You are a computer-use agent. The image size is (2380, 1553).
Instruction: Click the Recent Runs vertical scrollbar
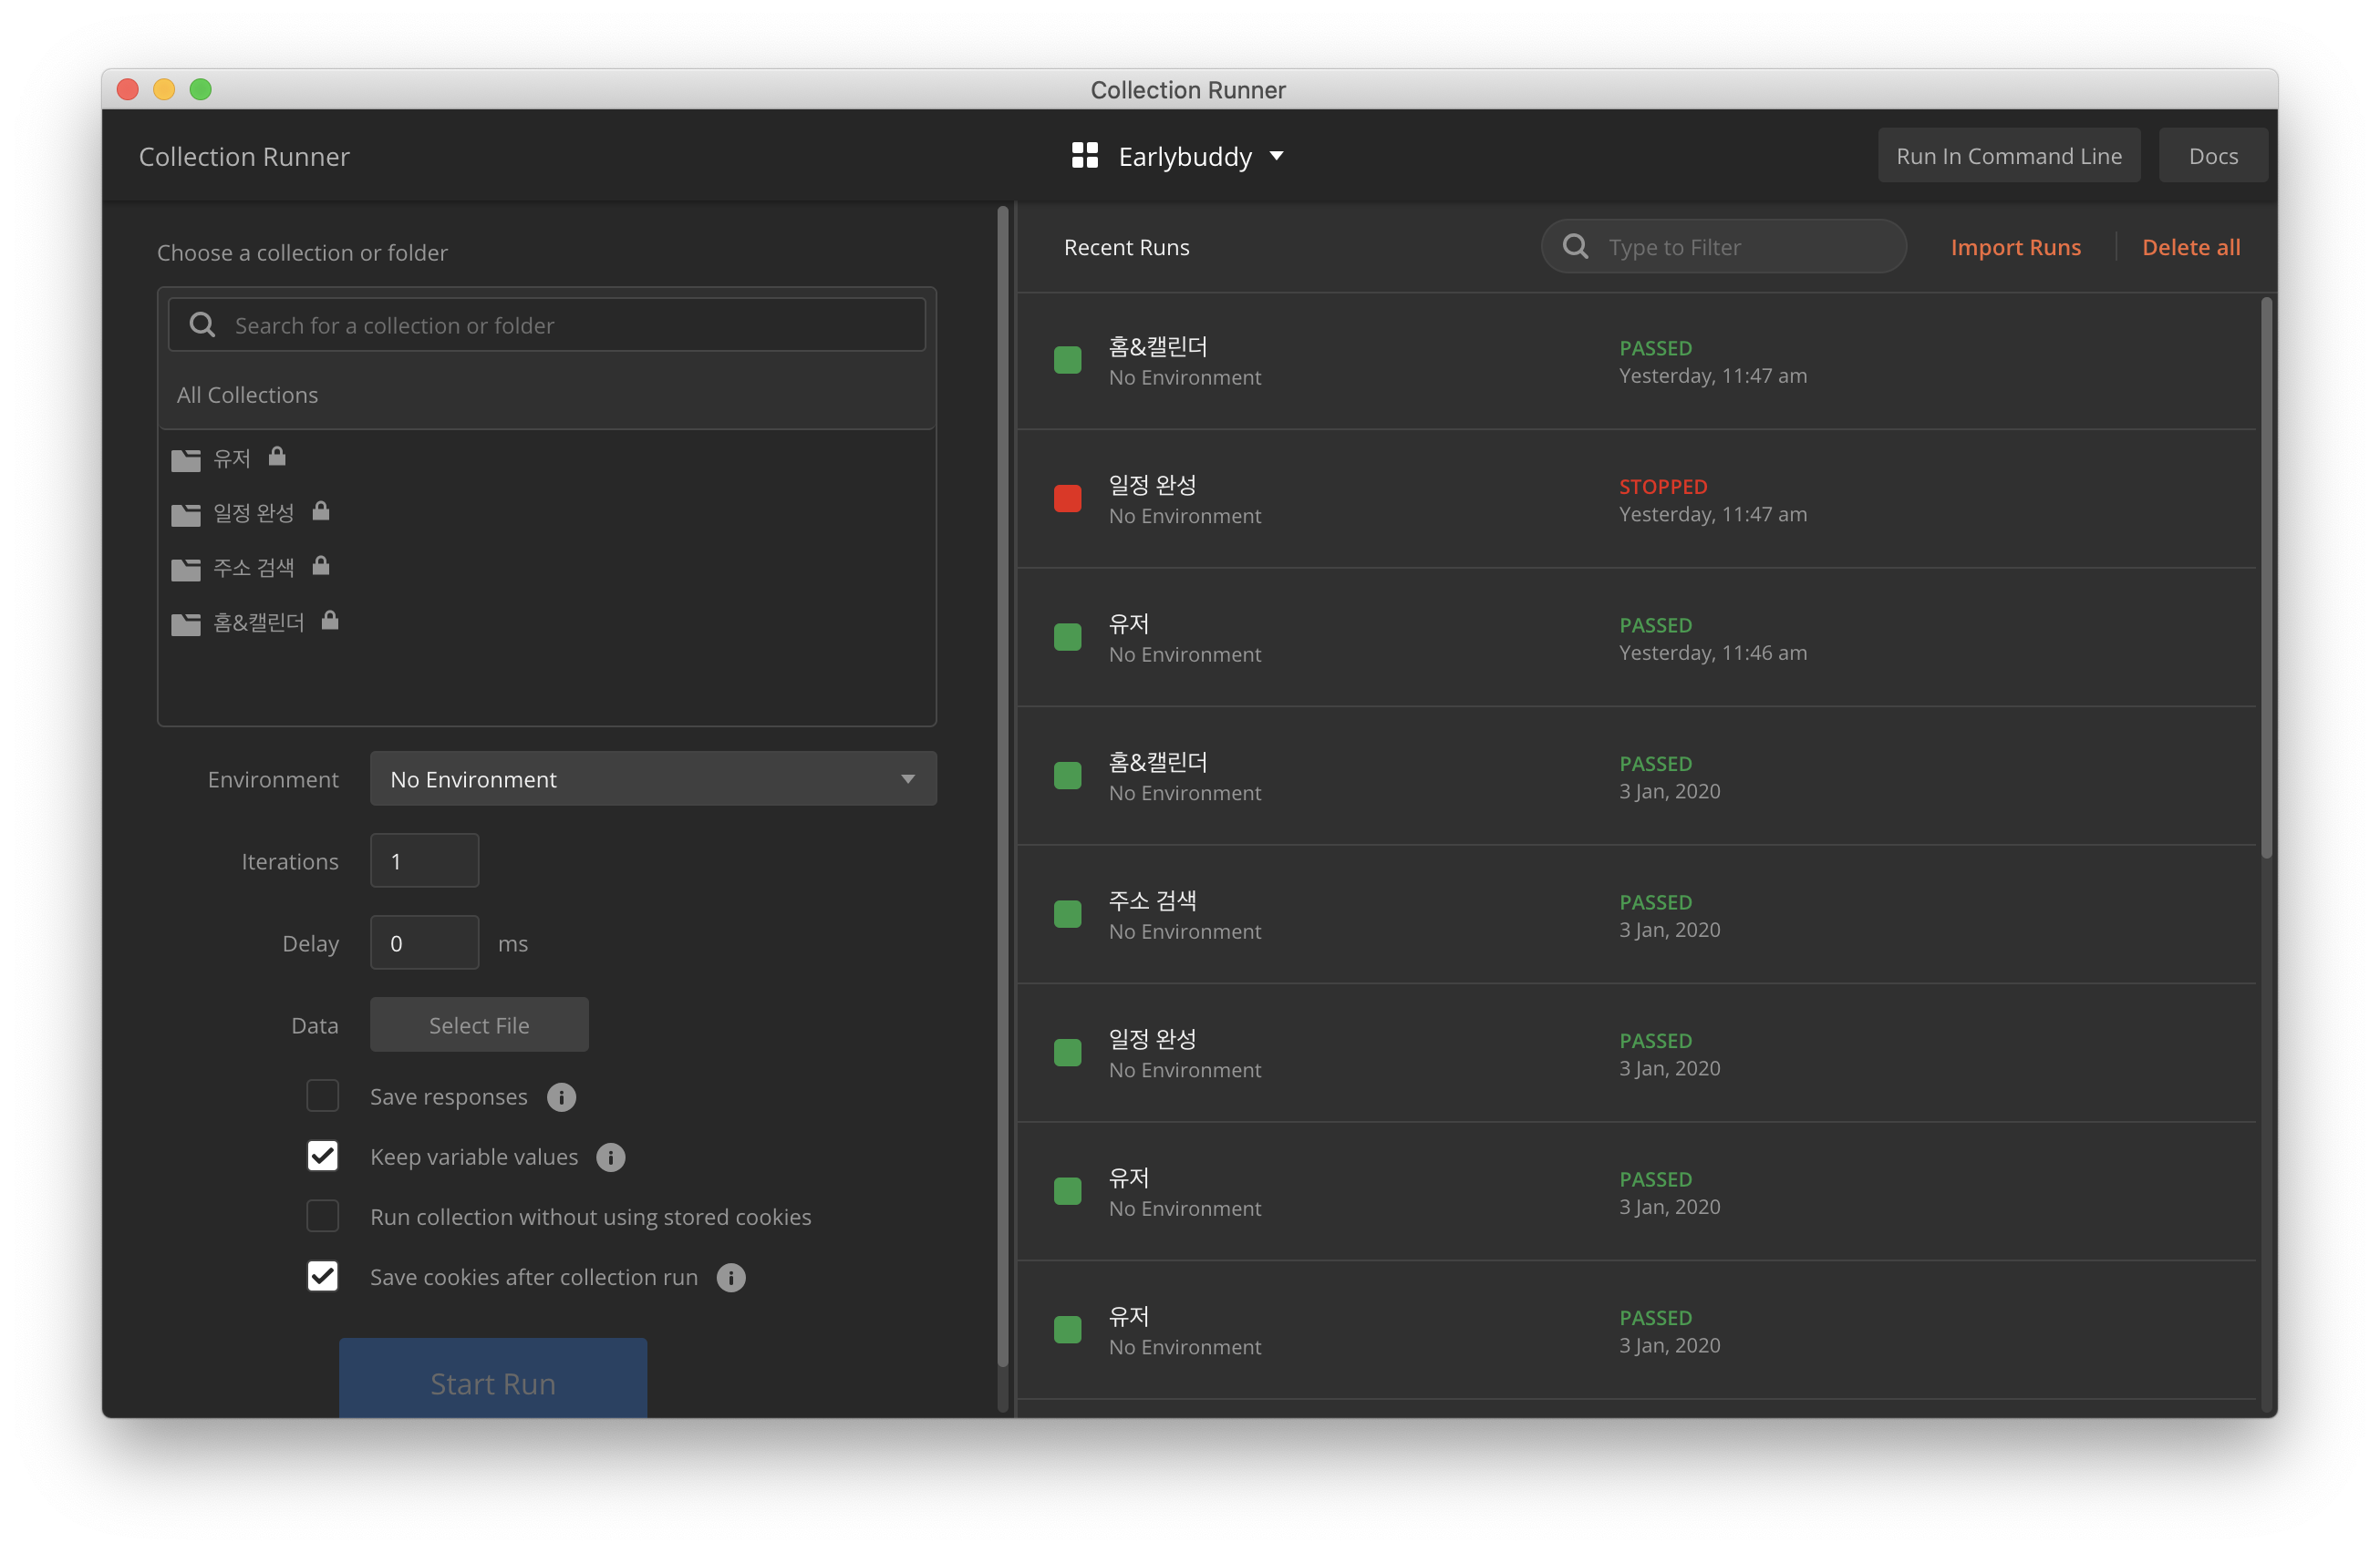click(2266, 580)
